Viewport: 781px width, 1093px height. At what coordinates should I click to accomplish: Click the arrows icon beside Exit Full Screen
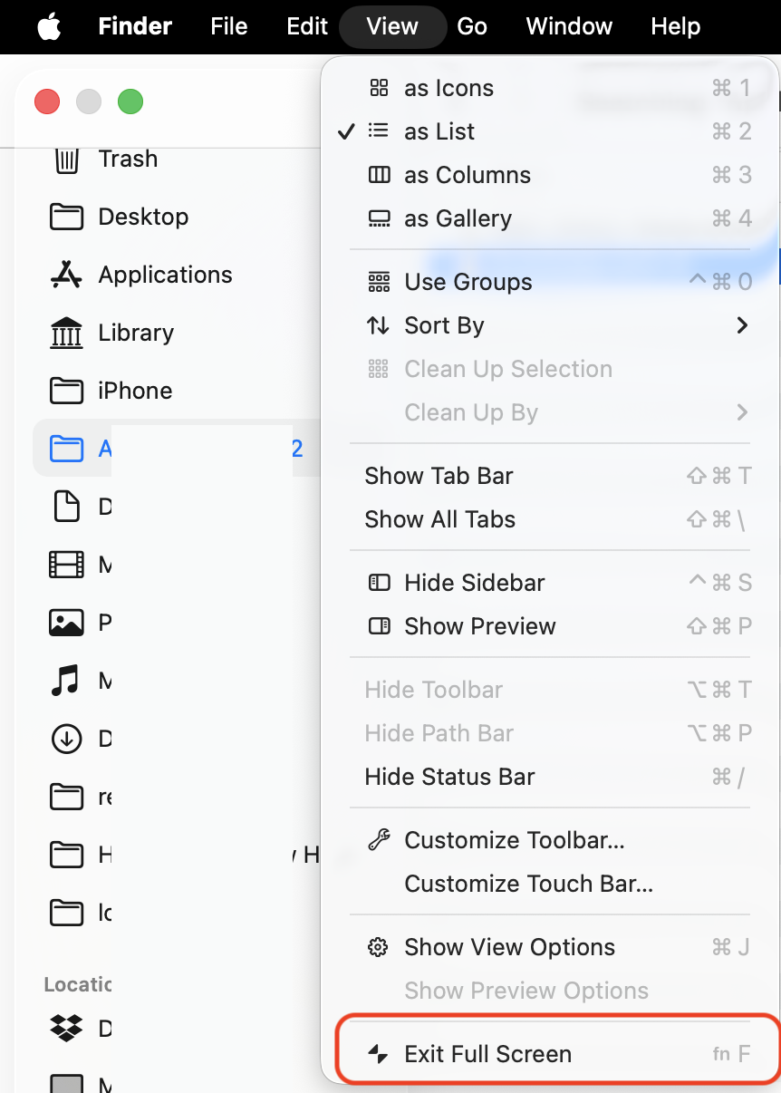coord(378,1054)
